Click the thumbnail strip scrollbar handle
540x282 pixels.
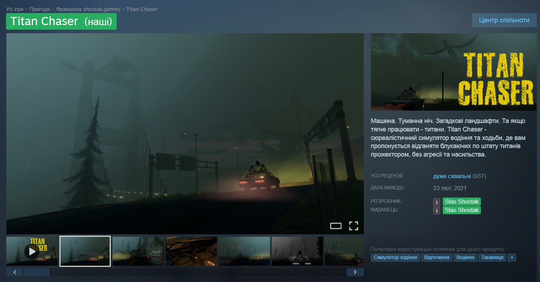(36, 272)
